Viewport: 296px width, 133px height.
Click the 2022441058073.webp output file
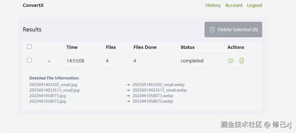tap(153, 96)
